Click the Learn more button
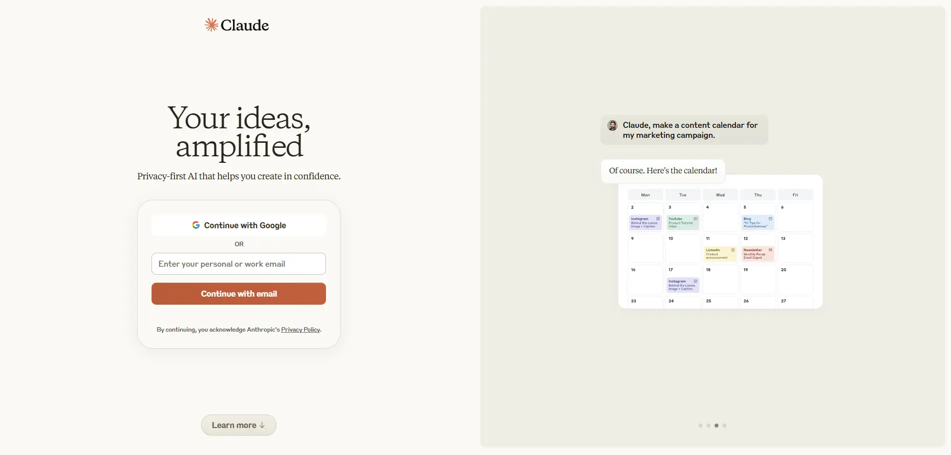 (x=234, y=425)
